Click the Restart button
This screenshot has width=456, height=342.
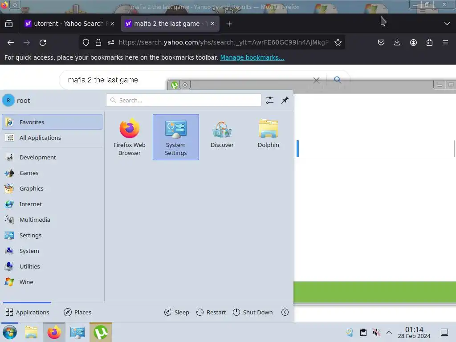coord(211,312)
